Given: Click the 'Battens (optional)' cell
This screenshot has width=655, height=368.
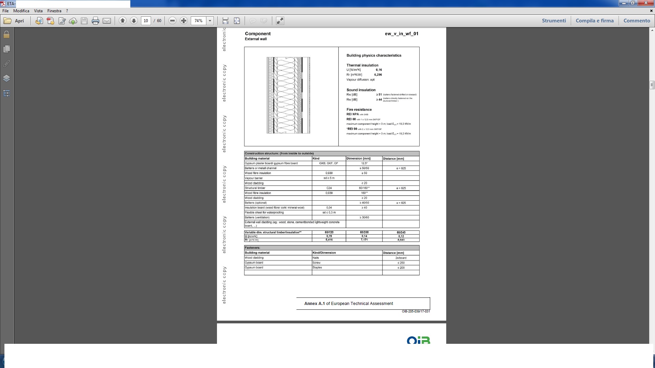Looking at the screenshot, I should [x=278, y=203].
